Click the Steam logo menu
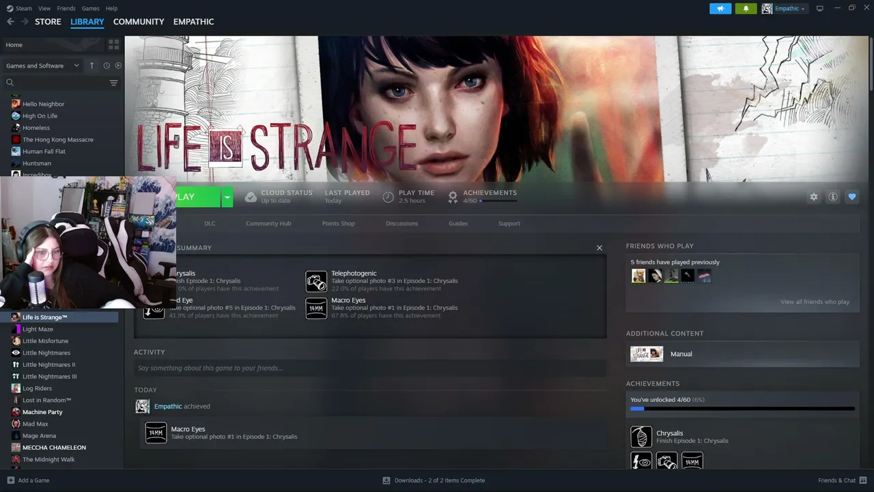 pyautogui.click(x=19, y=8)
